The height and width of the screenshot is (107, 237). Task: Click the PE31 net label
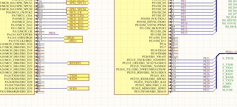(206, 90)
